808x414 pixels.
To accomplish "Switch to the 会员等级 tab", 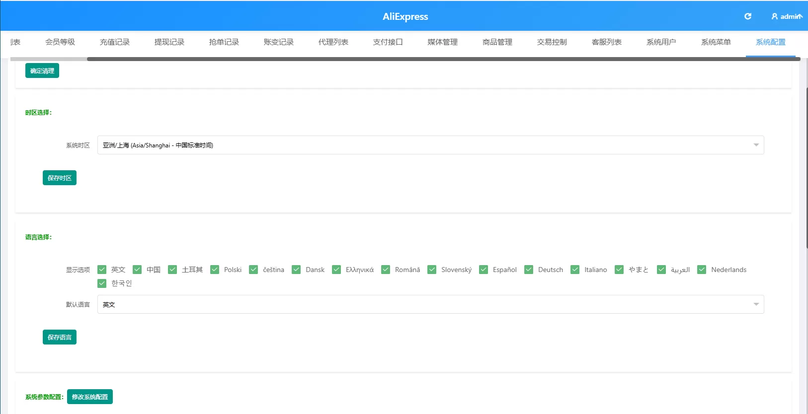I will (x=60, y=42).
